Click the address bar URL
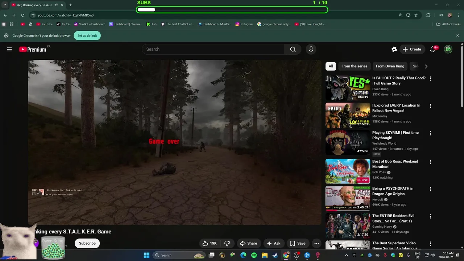Image resolution: width=464 pixels, height=261 pixels. click(x=66, y=15)
